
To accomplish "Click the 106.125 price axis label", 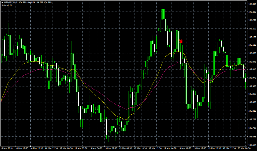I will (252, 45).
